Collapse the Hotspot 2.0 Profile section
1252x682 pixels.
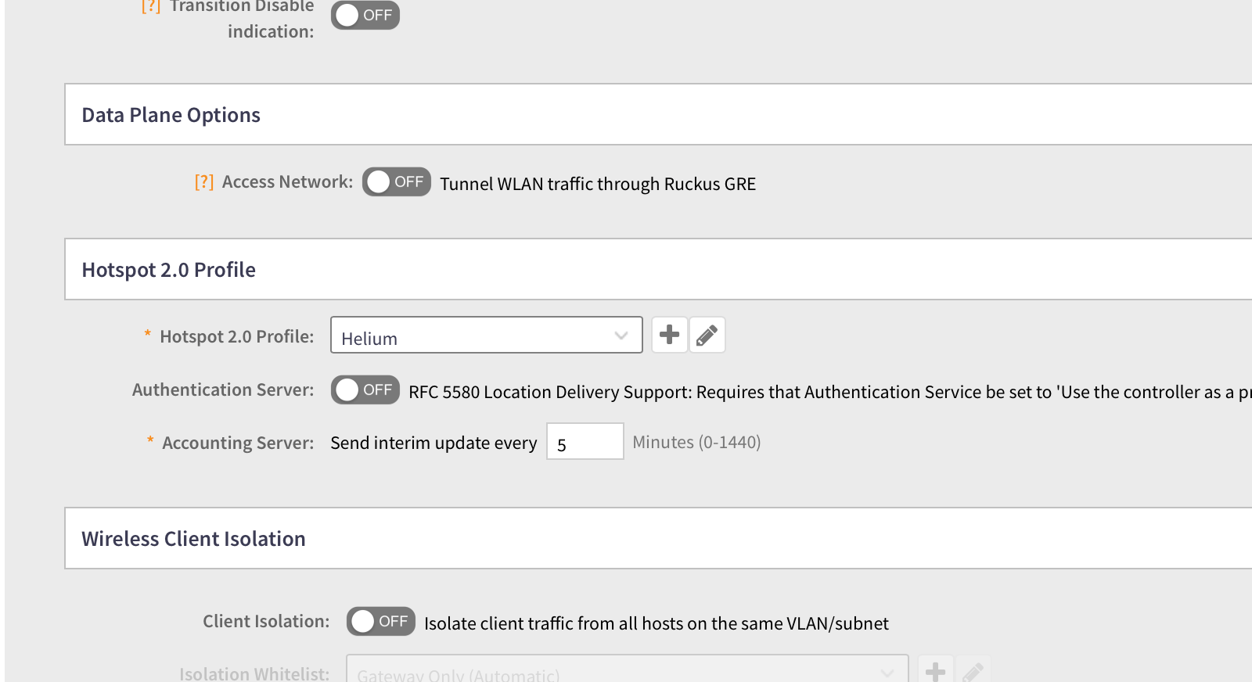(x=168, y=270)
